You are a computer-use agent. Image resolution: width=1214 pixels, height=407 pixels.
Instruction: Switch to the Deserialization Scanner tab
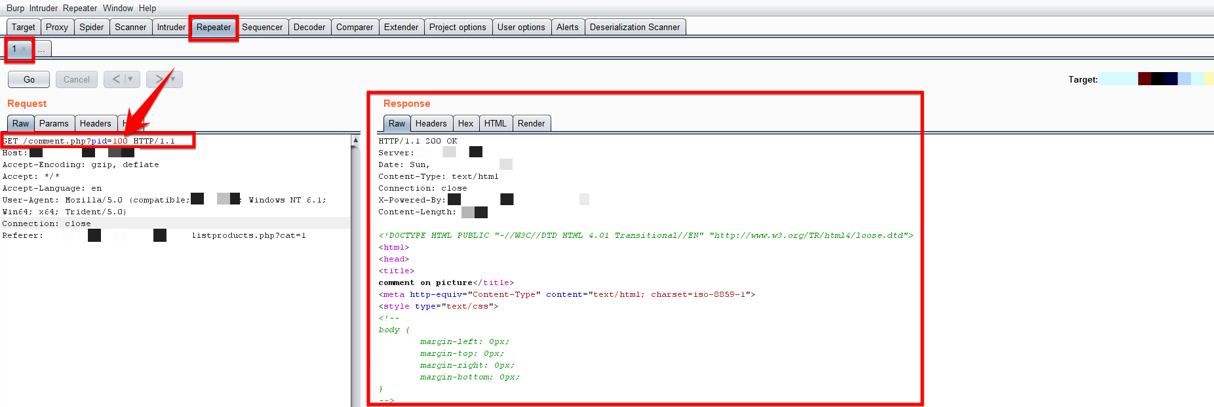coord(634,27)
